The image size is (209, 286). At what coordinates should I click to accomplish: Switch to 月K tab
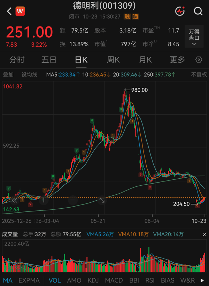(145, 60)
